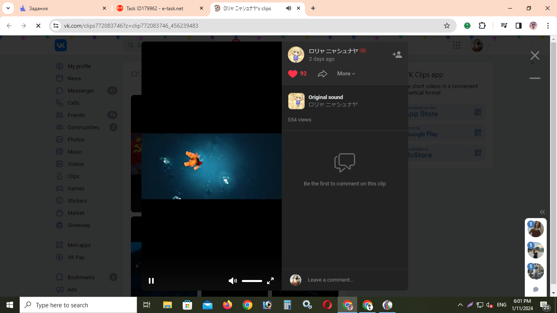
Task: Click the address bar URL
Action: pos(131,26)
